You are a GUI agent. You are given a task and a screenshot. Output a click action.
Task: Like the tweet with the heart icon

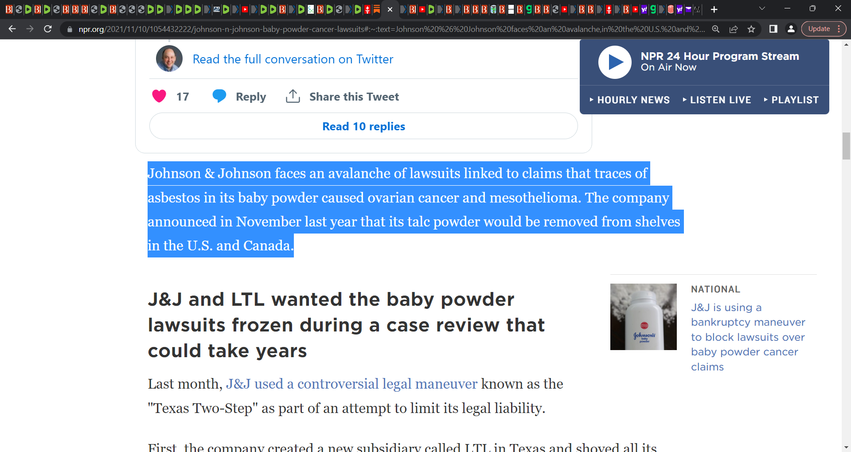pos(159,96)
